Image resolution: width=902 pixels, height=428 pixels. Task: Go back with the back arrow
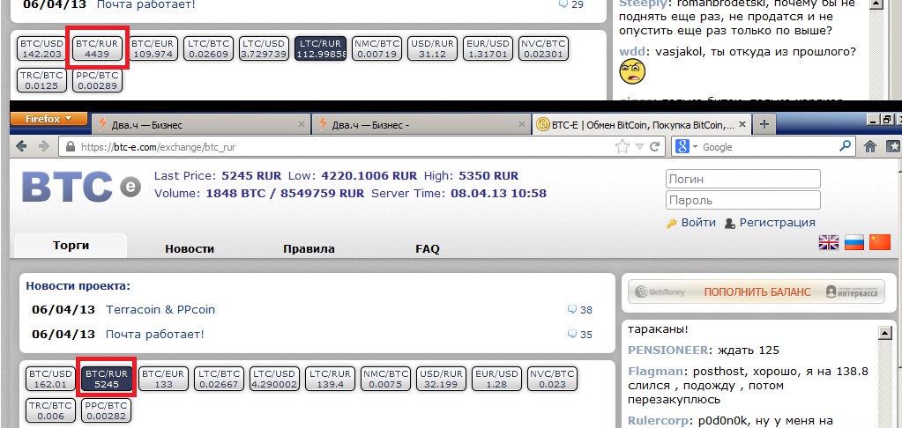point(22,146)
